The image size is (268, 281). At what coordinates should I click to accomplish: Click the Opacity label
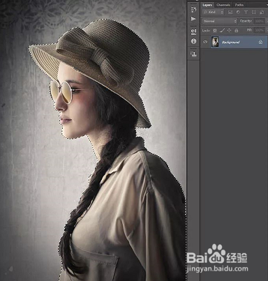(246, 21)
